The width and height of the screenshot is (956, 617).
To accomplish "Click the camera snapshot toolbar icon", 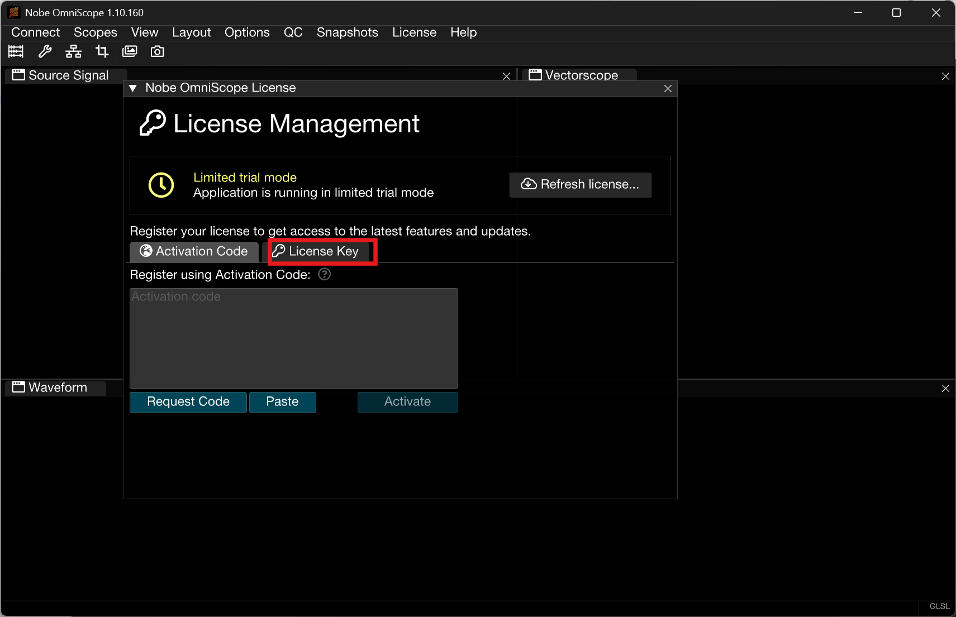I will tap(158, 52).
